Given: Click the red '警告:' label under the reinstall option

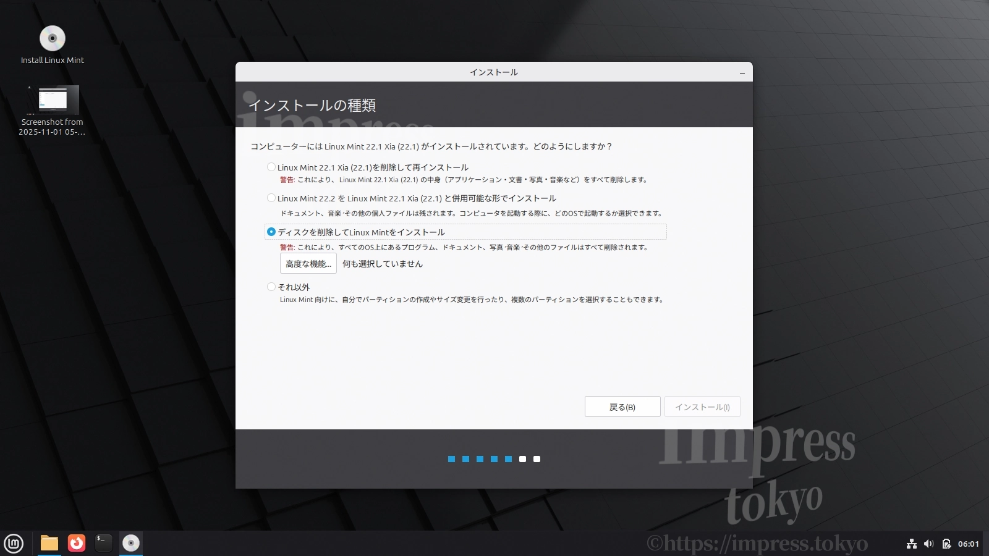Looking at the screenshot, I should [x=287, y=180].
